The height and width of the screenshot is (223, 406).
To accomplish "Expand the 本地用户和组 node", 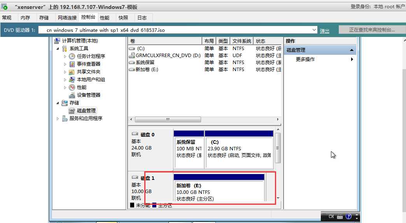I will pos(65,80).
